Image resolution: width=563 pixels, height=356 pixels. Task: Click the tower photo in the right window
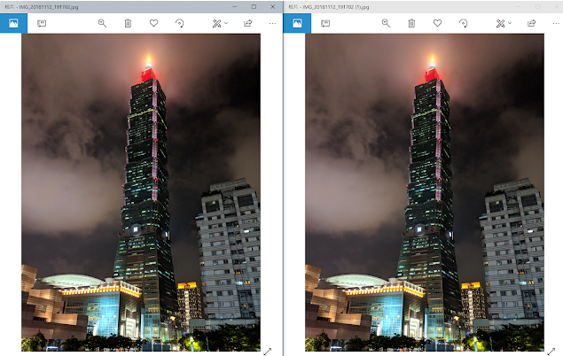click(424, 195)
